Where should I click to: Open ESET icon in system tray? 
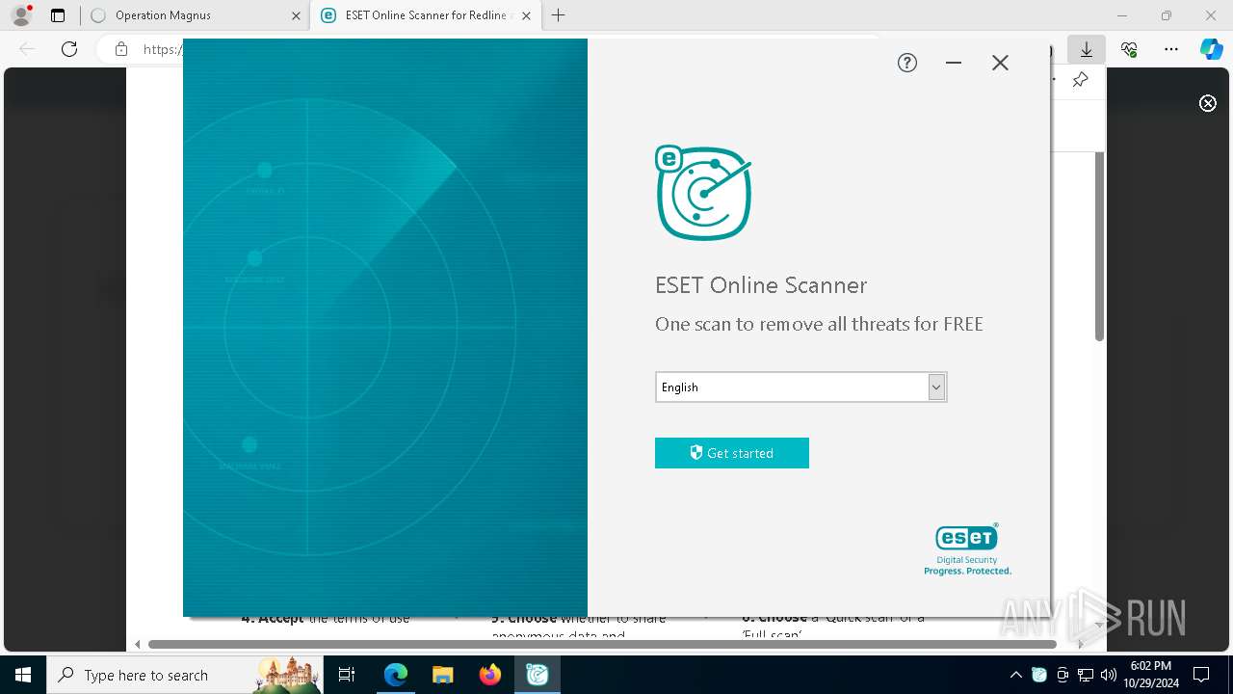pyautogui.click(x=1039, y=675)
